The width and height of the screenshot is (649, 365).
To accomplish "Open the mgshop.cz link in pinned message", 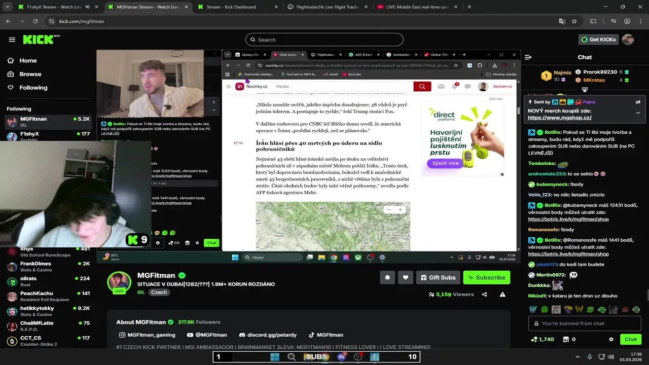I will pyautogui.click(x=559, y=118).
